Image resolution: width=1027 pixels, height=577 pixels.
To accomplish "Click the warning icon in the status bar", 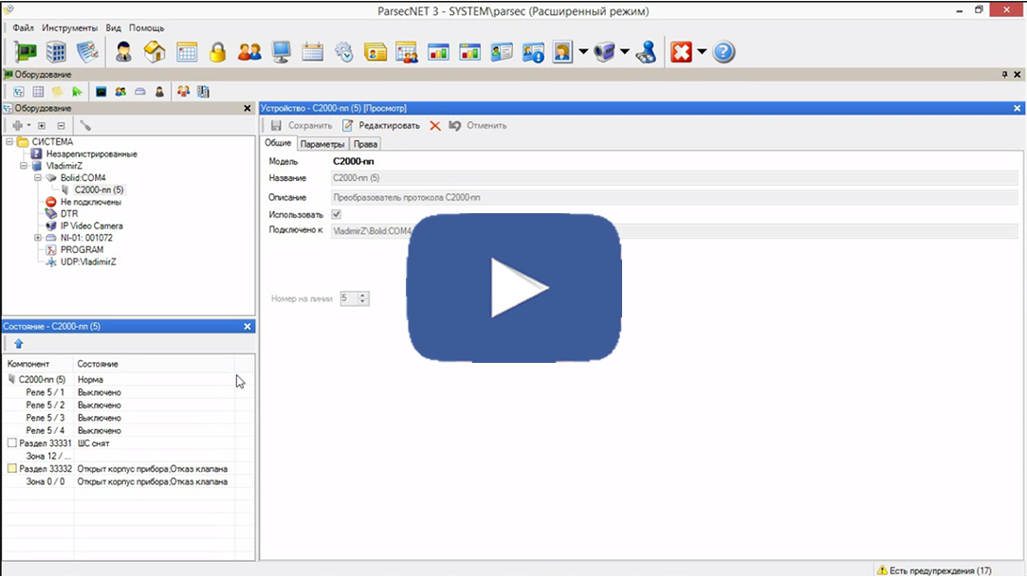I will [x=882, y=570].
